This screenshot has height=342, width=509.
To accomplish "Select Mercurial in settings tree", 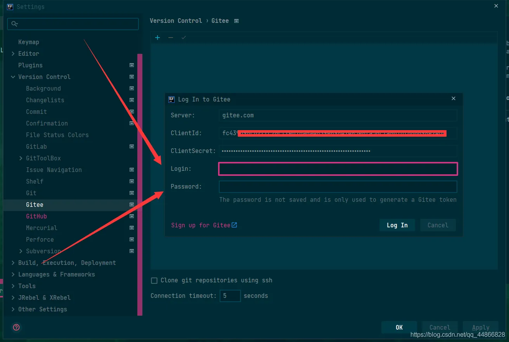I will 42,228.
